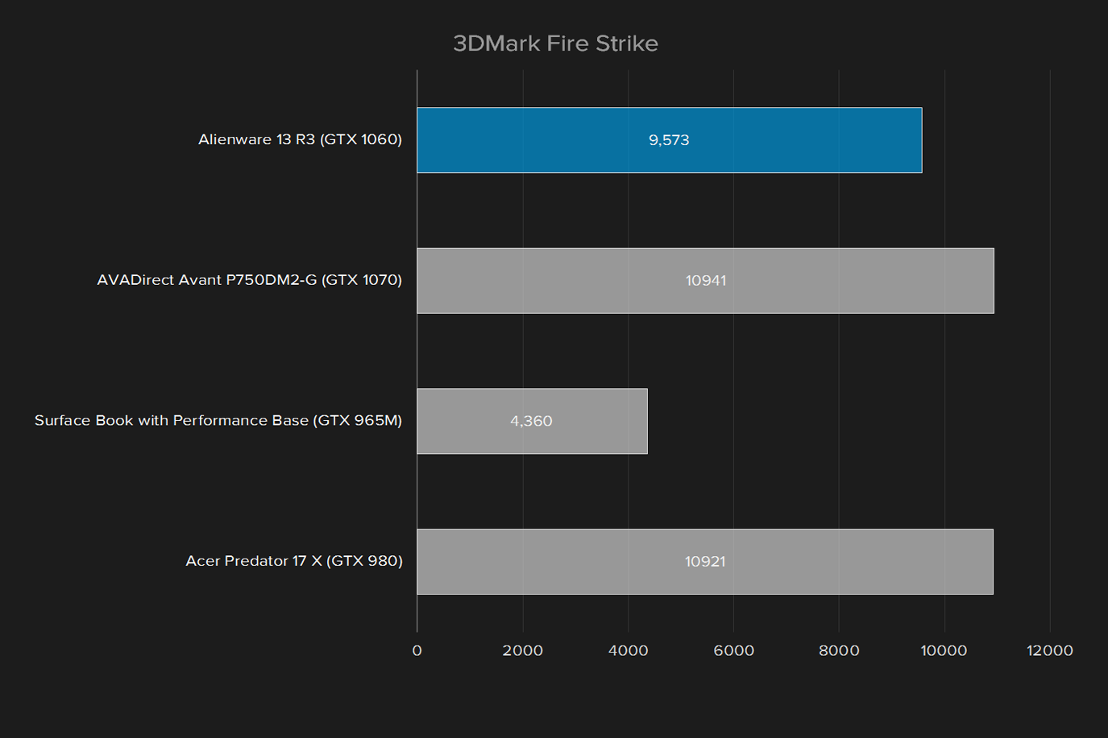Select the blue Alienware 13 R3 bar
Screen dimensions: 1108x738
click(669, 140)
